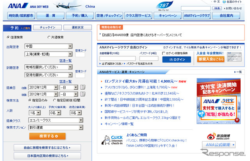Open departure airport dropdown 上海(浦東・虹橋)

(48, 54)
